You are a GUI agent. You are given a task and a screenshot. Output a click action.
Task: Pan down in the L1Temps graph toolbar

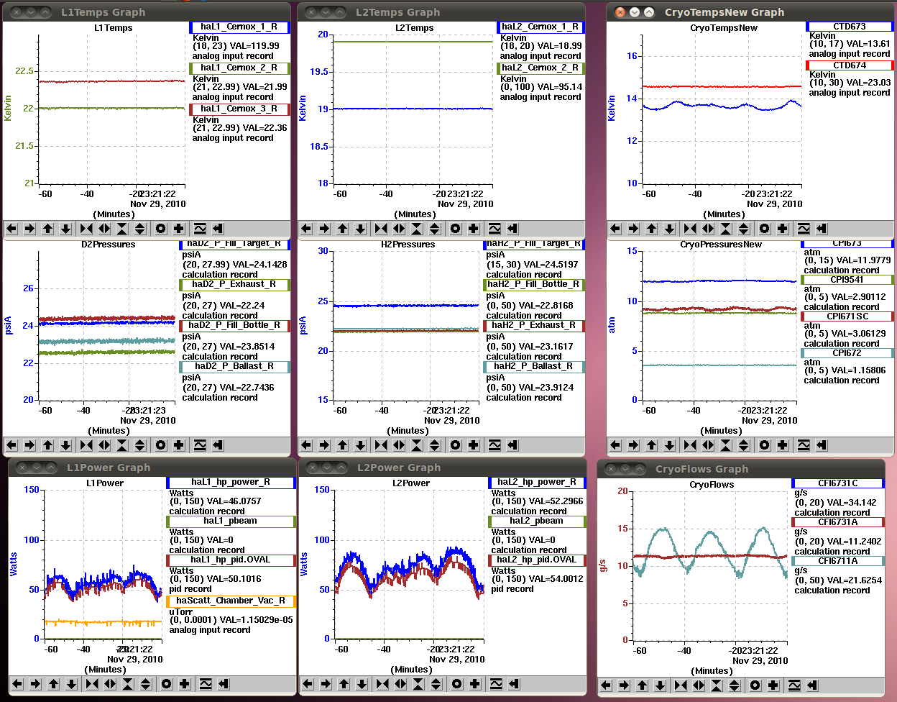click(x=66, y=229)
